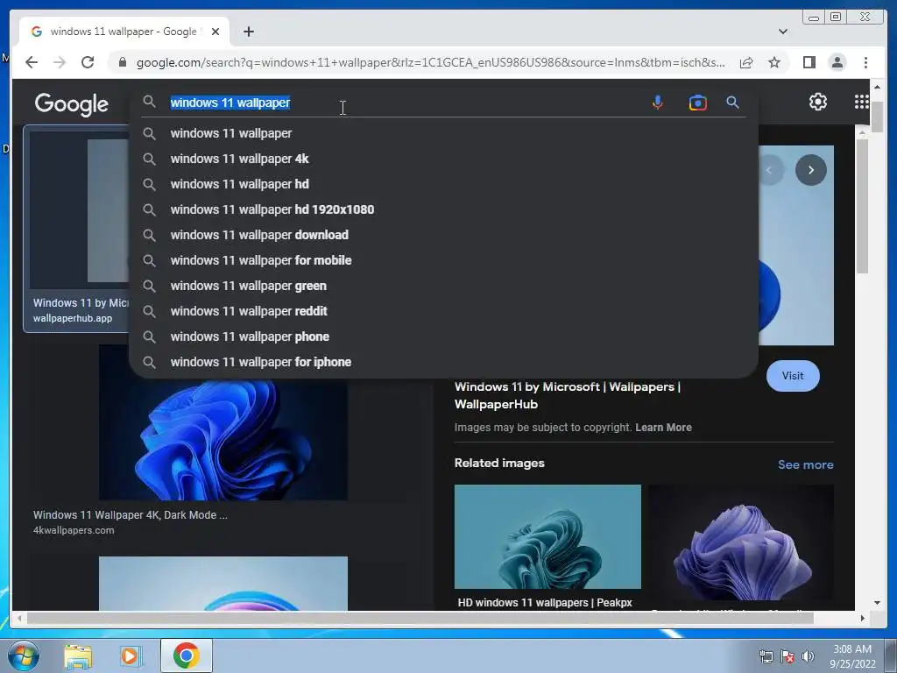Select 'windows 11 wallpaper reddit' suggestion
The height and width of the screenshot is (673, 897).
click(x=443, y=311)
